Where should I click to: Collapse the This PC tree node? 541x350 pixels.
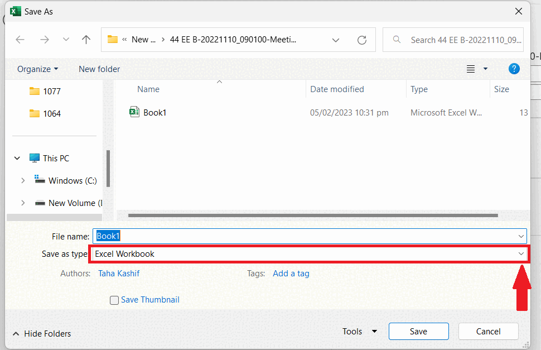[16, 157]
